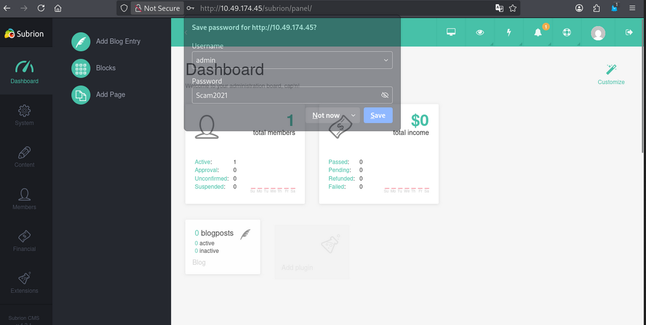Toggle the eye icon in top toolbar

480,33
